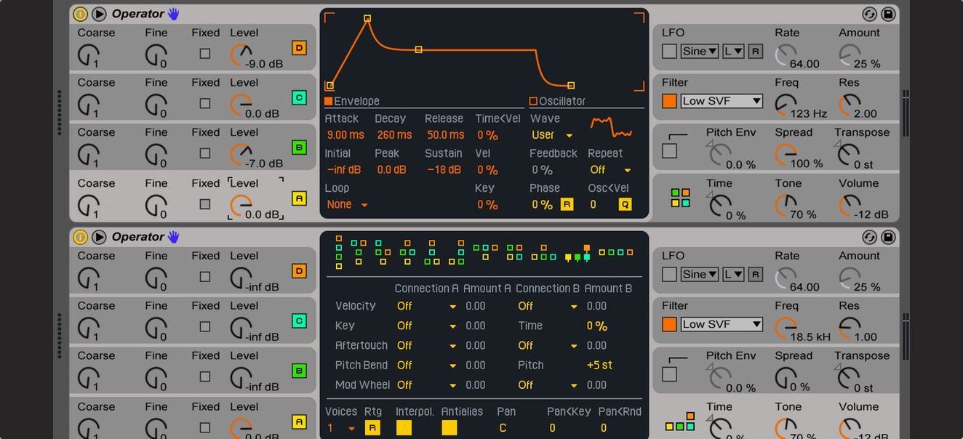Click the envelope release end breakpoint

(571, 86)
